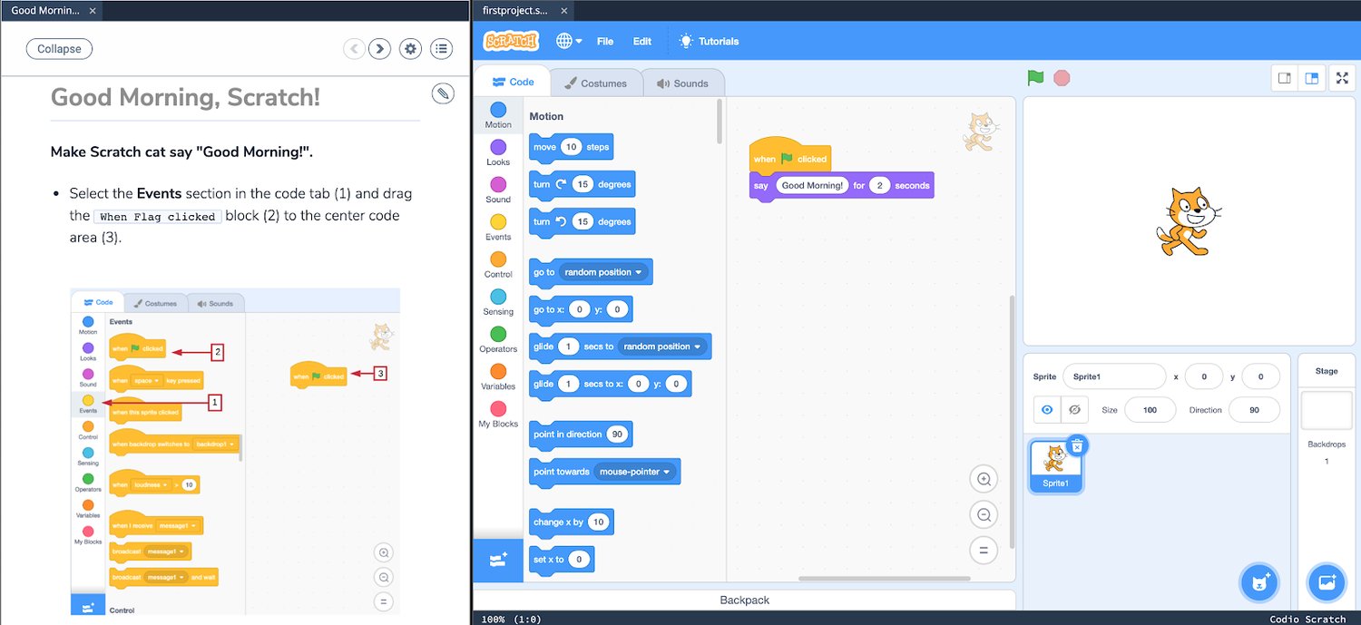Screen dimensions: 1361x625
Task: Collapse the tutorial panel
Action: pyautogui.click(x=59, y=48)
